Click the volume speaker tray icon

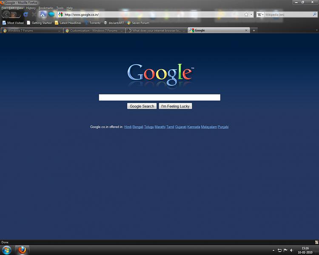292,250
